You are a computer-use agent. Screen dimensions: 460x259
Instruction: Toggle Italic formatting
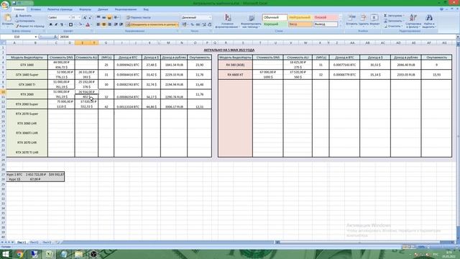tap(56, 24)
